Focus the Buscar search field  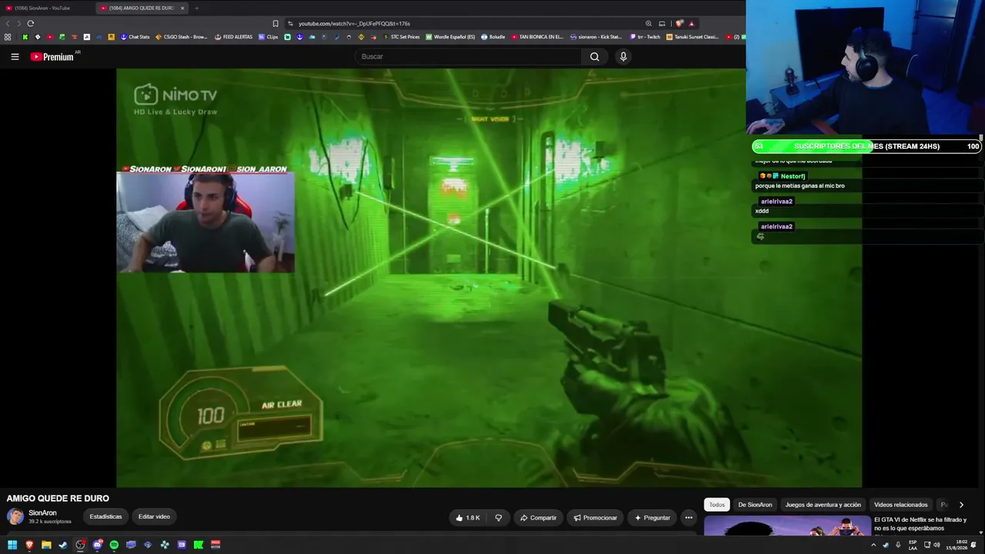(x=469, y=56)
